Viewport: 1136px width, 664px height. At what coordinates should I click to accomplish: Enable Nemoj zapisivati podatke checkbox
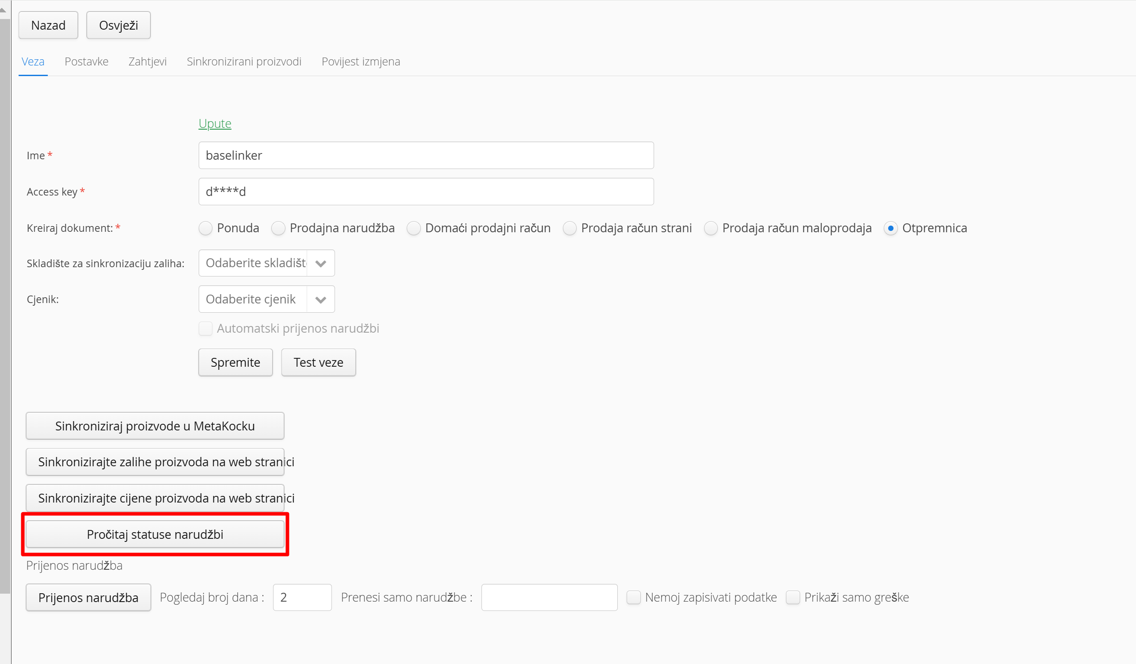[633, 597]
